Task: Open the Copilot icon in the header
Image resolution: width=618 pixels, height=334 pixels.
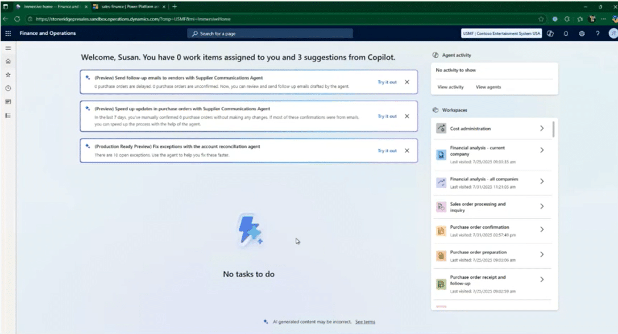Action: click(x=550, y=34)
